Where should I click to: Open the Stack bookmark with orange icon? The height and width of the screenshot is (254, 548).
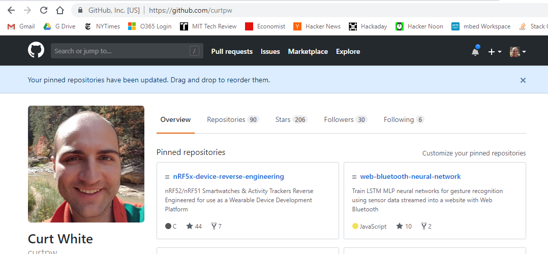pyautogui.click(x=533, y=26)
